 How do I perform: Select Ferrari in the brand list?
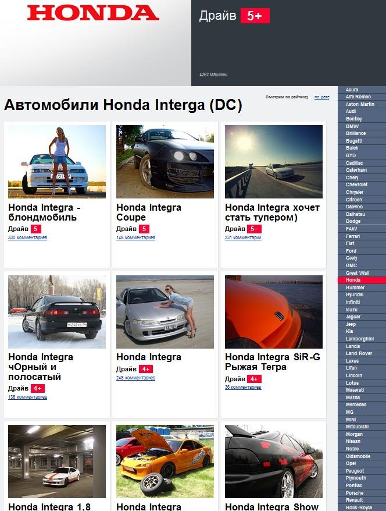click(353, 236)
